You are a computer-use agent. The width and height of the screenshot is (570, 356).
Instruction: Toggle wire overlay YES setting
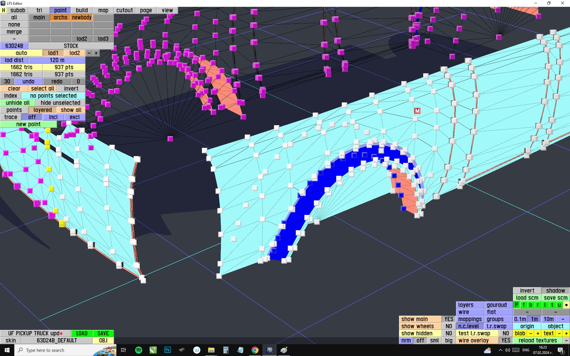[x=506, y=341]
